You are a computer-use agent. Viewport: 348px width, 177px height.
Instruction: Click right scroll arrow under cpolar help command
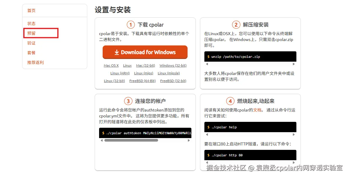(294, 134)
